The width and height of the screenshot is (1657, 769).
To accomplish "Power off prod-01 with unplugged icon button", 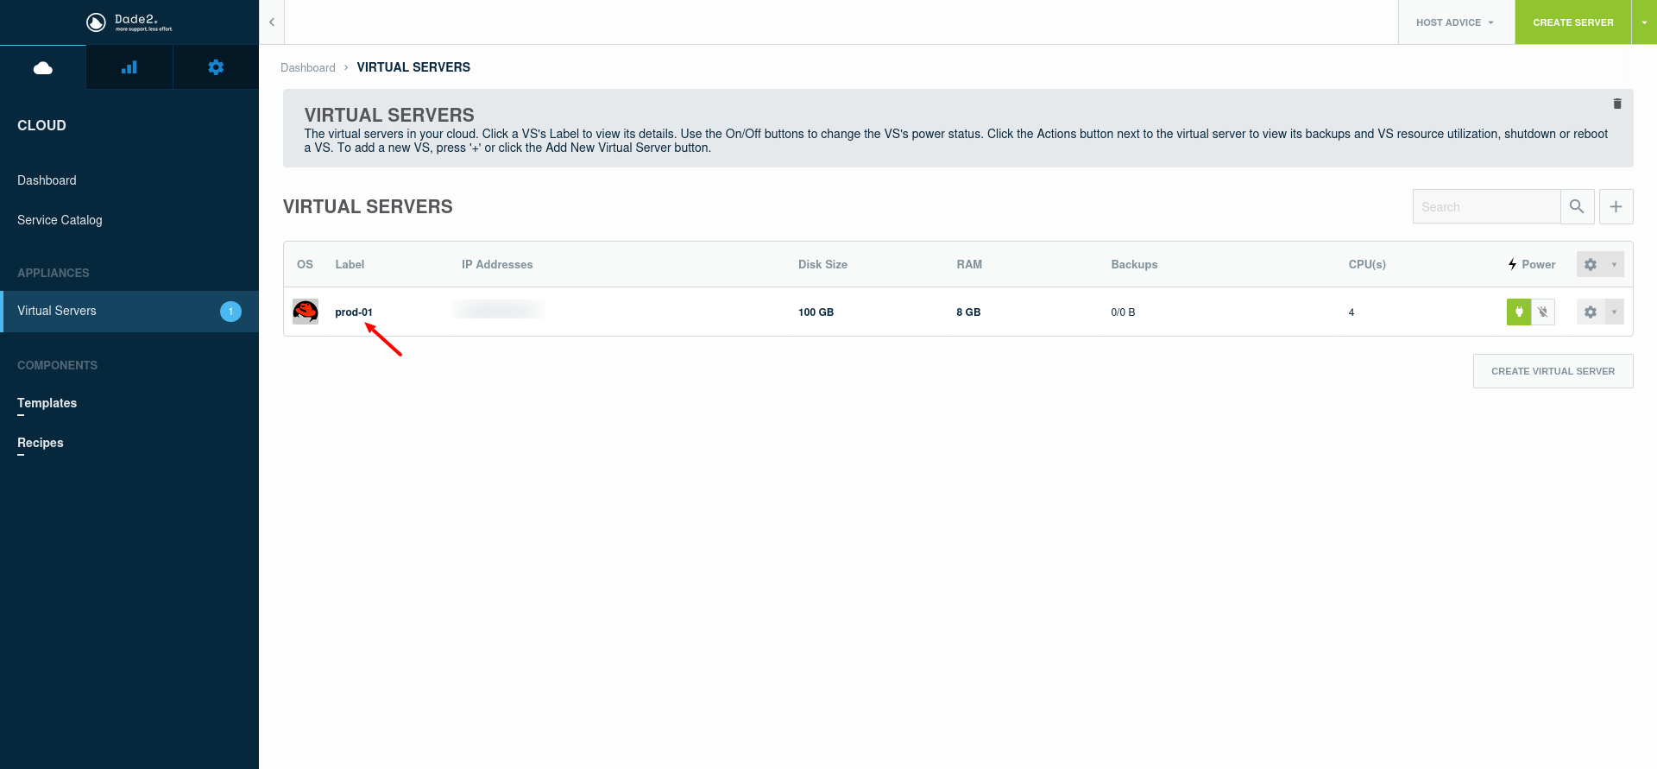I will (1543, 312).
